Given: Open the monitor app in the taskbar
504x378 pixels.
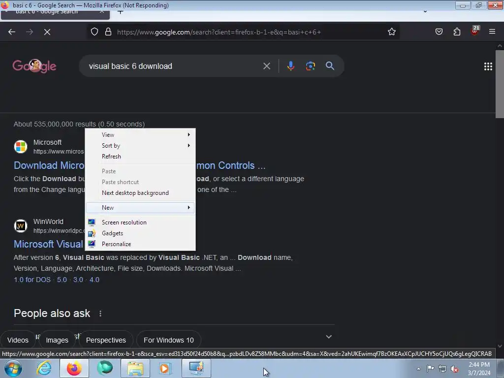Looking at the screenshot, I should [x=196, y=368].
